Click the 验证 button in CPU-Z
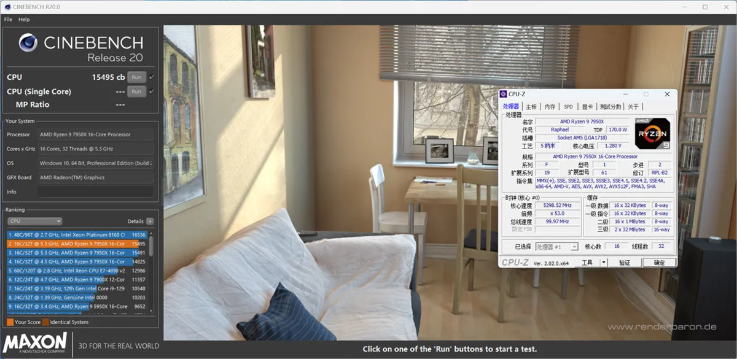 (x=625, y=262)
